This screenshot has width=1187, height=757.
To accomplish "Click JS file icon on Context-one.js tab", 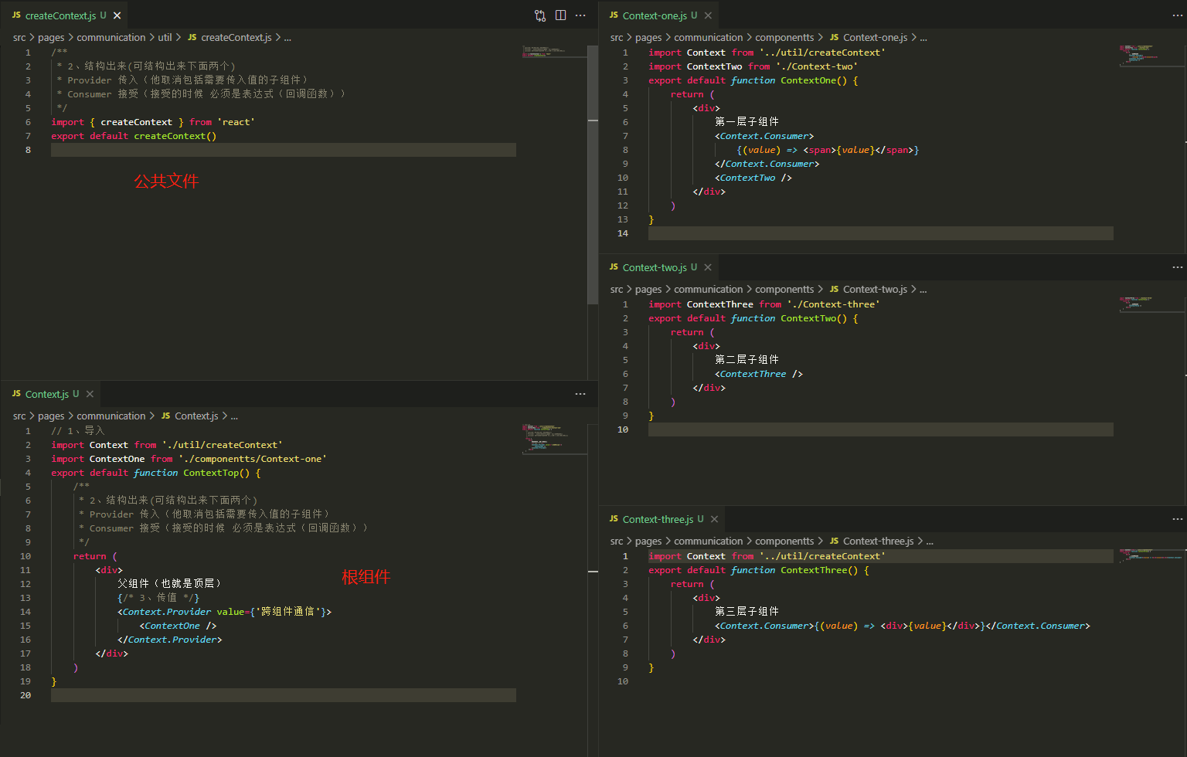I will (x=614, y=15).
